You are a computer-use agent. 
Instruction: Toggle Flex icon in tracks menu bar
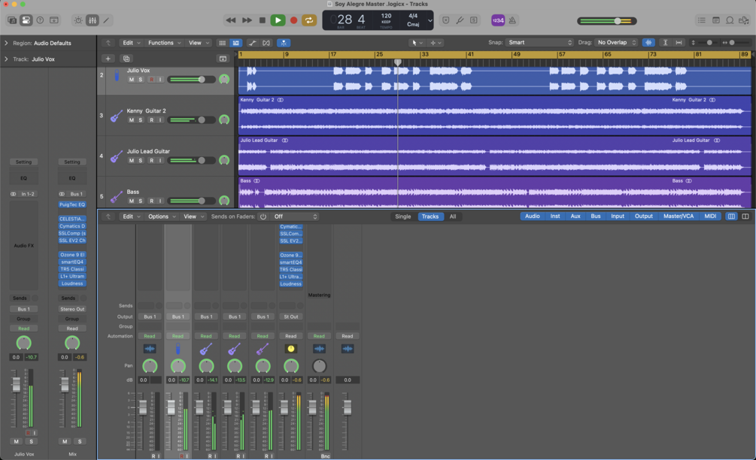coord(266,43)
